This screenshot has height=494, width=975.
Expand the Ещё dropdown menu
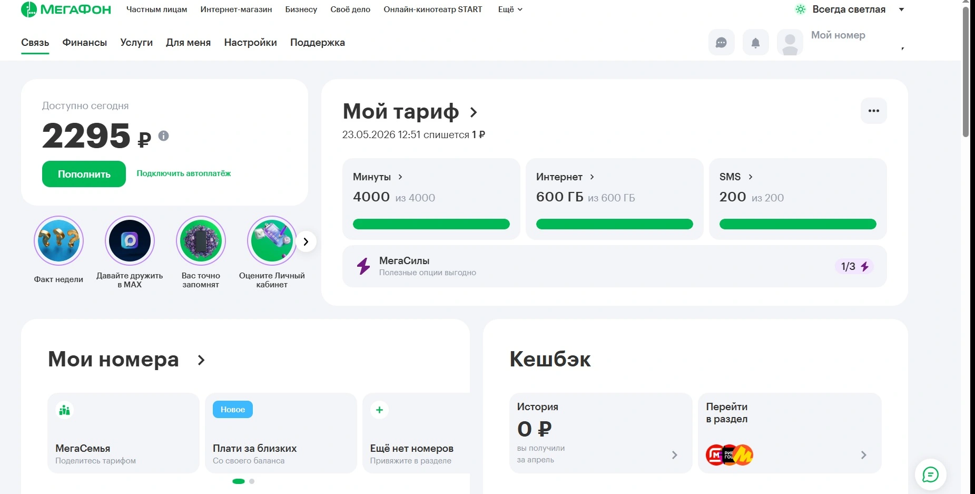510,9
